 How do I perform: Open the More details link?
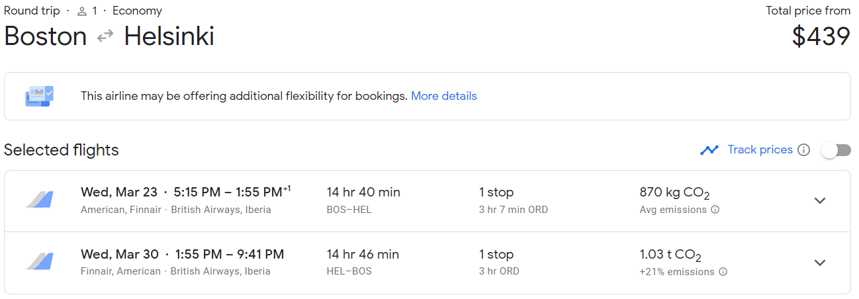tap(444, 96)
